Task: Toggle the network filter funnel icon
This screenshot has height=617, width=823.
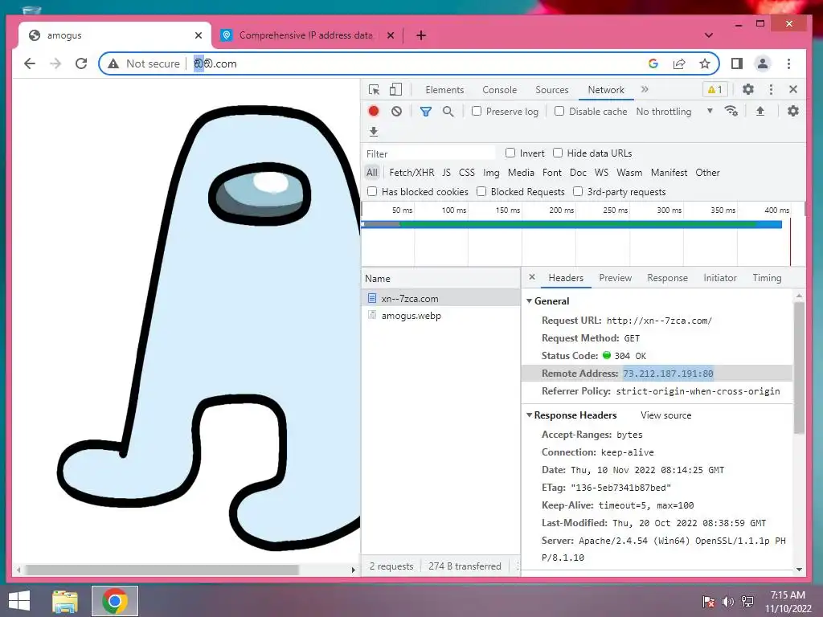Action: pos(426,111)
